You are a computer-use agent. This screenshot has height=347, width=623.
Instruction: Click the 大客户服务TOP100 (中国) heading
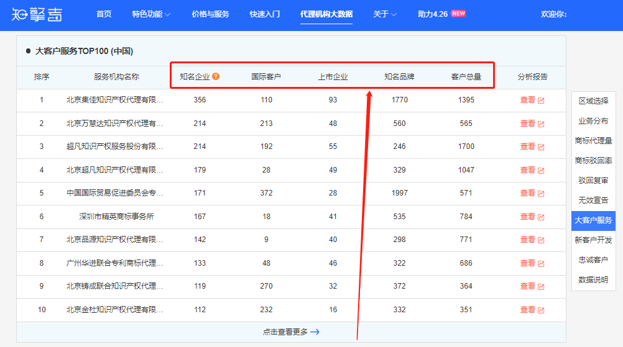pos(84,51)
